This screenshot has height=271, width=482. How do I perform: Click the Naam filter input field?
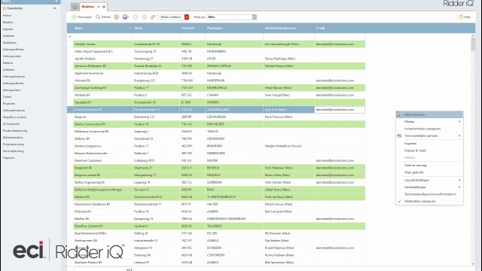pyautogui.click(x=102, y=37)
